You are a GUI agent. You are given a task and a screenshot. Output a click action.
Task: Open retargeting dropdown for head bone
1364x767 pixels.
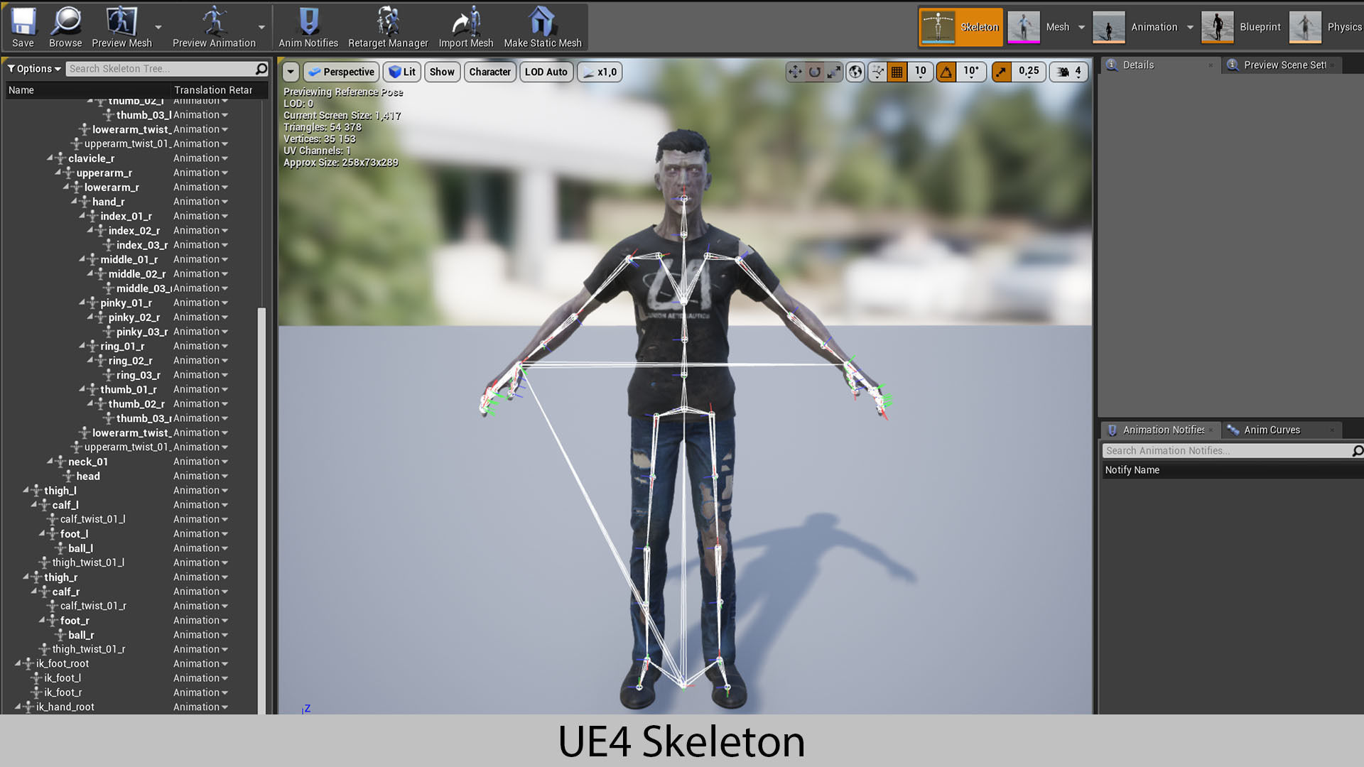pyautogui.click(x=201, y=476)
